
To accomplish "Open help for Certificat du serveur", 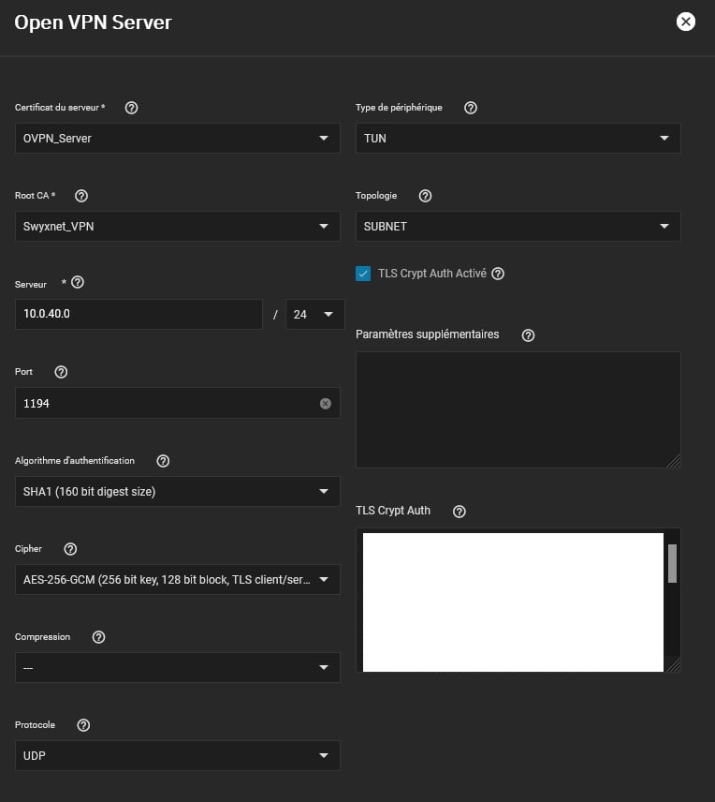I will 131,108.
